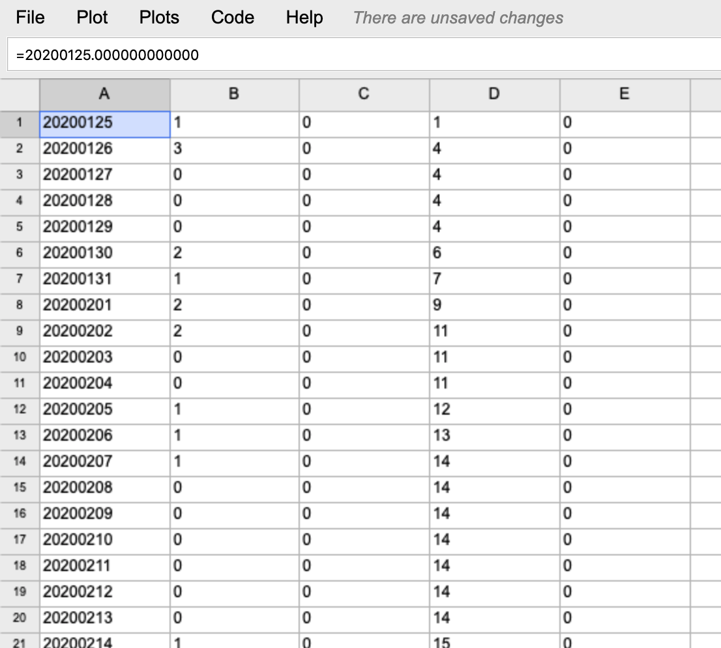
Task: Click value 1 in column D row 1
Action: point(494,124)
